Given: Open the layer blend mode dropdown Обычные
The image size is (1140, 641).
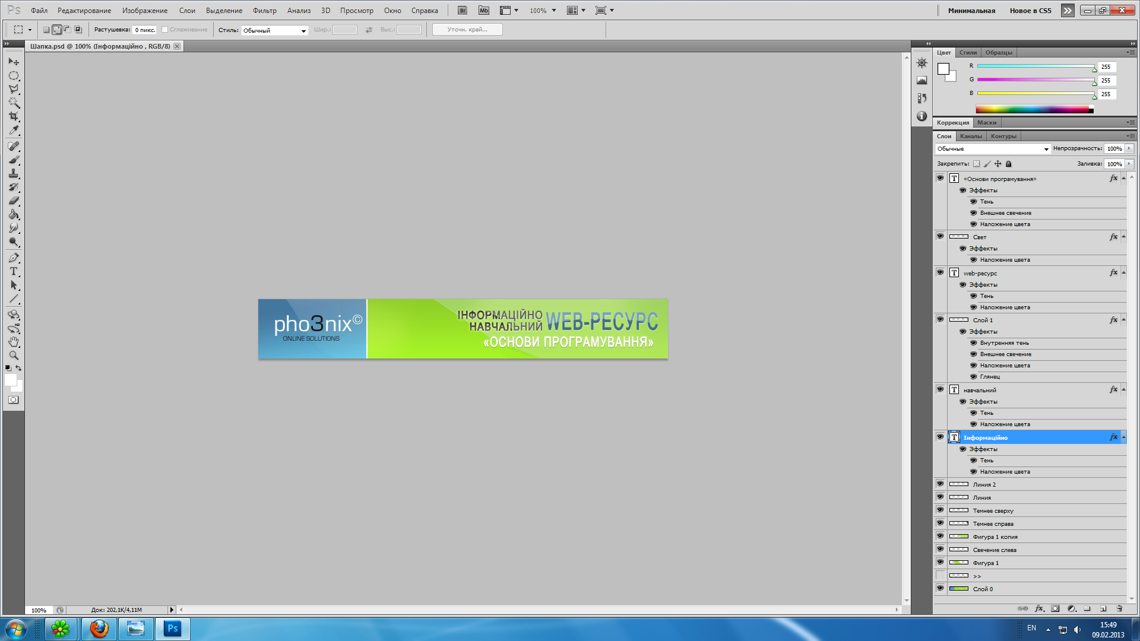Looking at the screenshot, I should [x=993, y=149].
